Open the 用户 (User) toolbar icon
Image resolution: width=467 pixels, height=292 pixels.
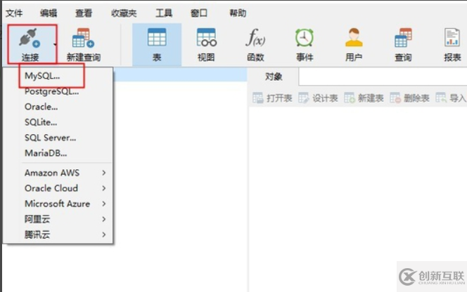point(354,37)
